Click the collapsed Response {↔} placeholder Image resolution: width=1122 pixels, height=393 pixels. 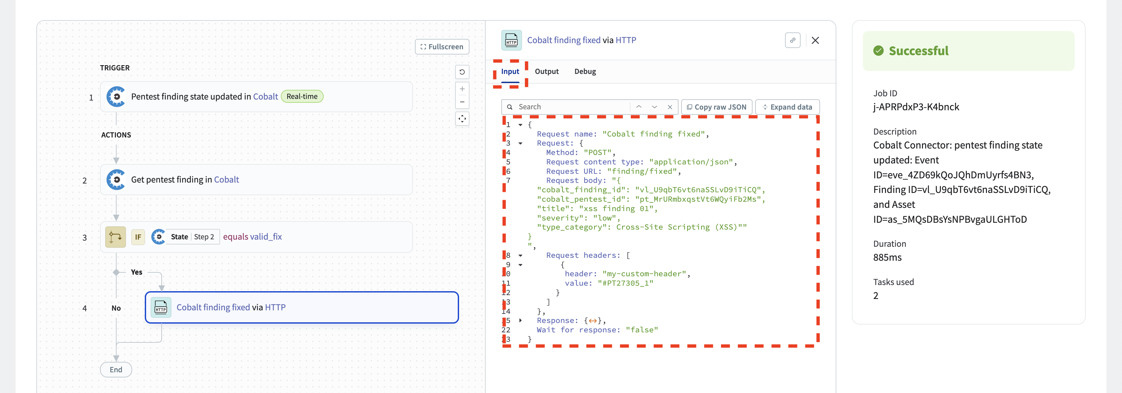pos(592,321)
